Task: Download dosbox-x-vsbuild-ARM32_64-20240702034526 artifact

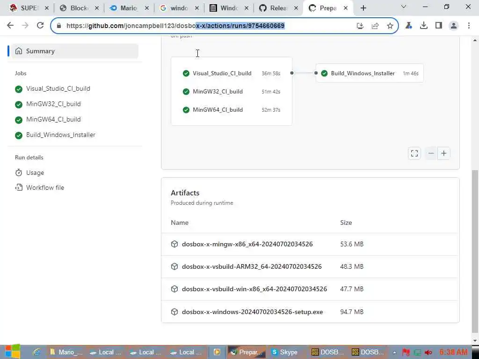Action: click(252, 266)
